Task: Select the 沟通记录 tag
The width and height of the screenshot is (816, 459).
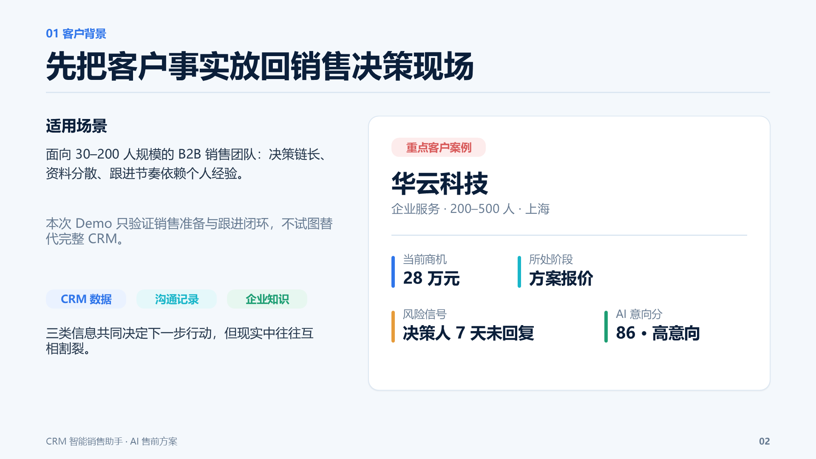Action: click(176, 299)
